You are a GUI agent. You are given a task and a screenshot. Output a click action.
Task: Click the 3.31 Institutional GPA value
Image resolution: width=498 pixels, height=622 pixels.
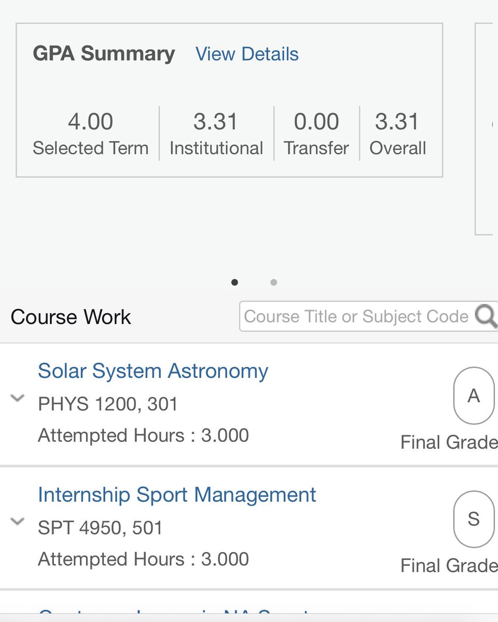click(216, 122)
